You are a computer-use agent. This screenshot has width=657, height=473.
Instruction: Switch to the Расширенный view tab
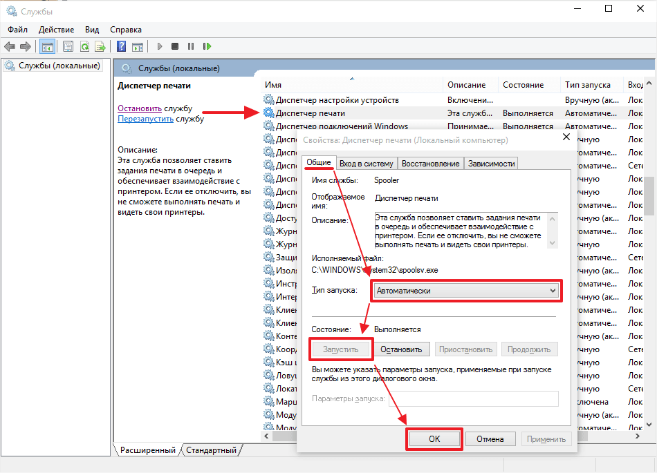pos(147,450)
